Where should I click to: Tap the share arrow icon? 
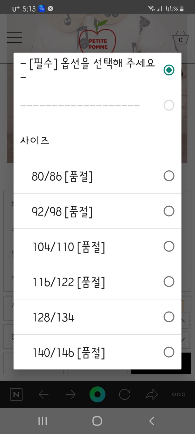pos(152,394)
